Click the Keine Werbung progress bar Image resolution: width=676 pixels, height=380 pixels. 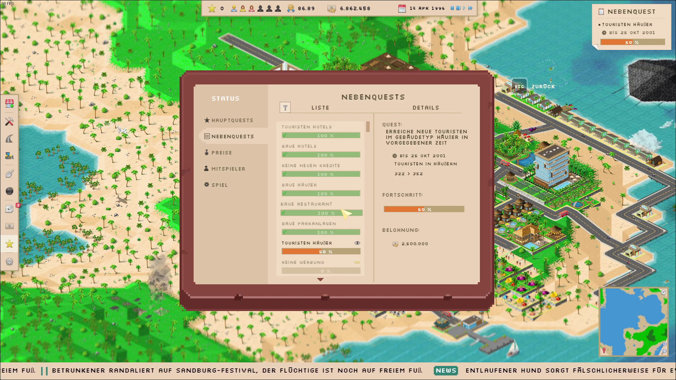click(320, 271)
